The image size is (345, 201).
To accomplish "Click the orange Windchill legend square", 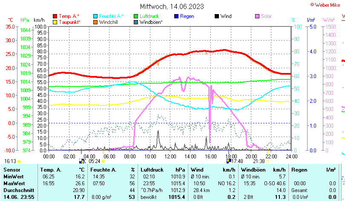I will tap(96, 22).
